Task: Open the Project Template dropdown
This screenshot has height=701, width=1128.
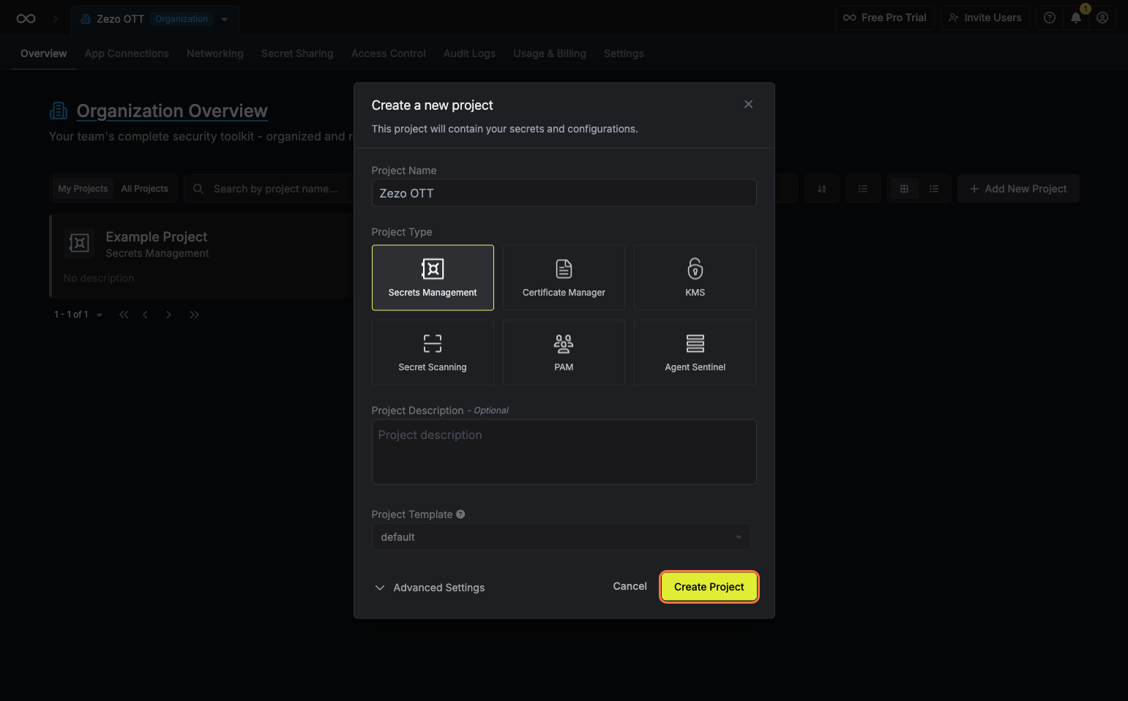Action: [x=561, y=537]
